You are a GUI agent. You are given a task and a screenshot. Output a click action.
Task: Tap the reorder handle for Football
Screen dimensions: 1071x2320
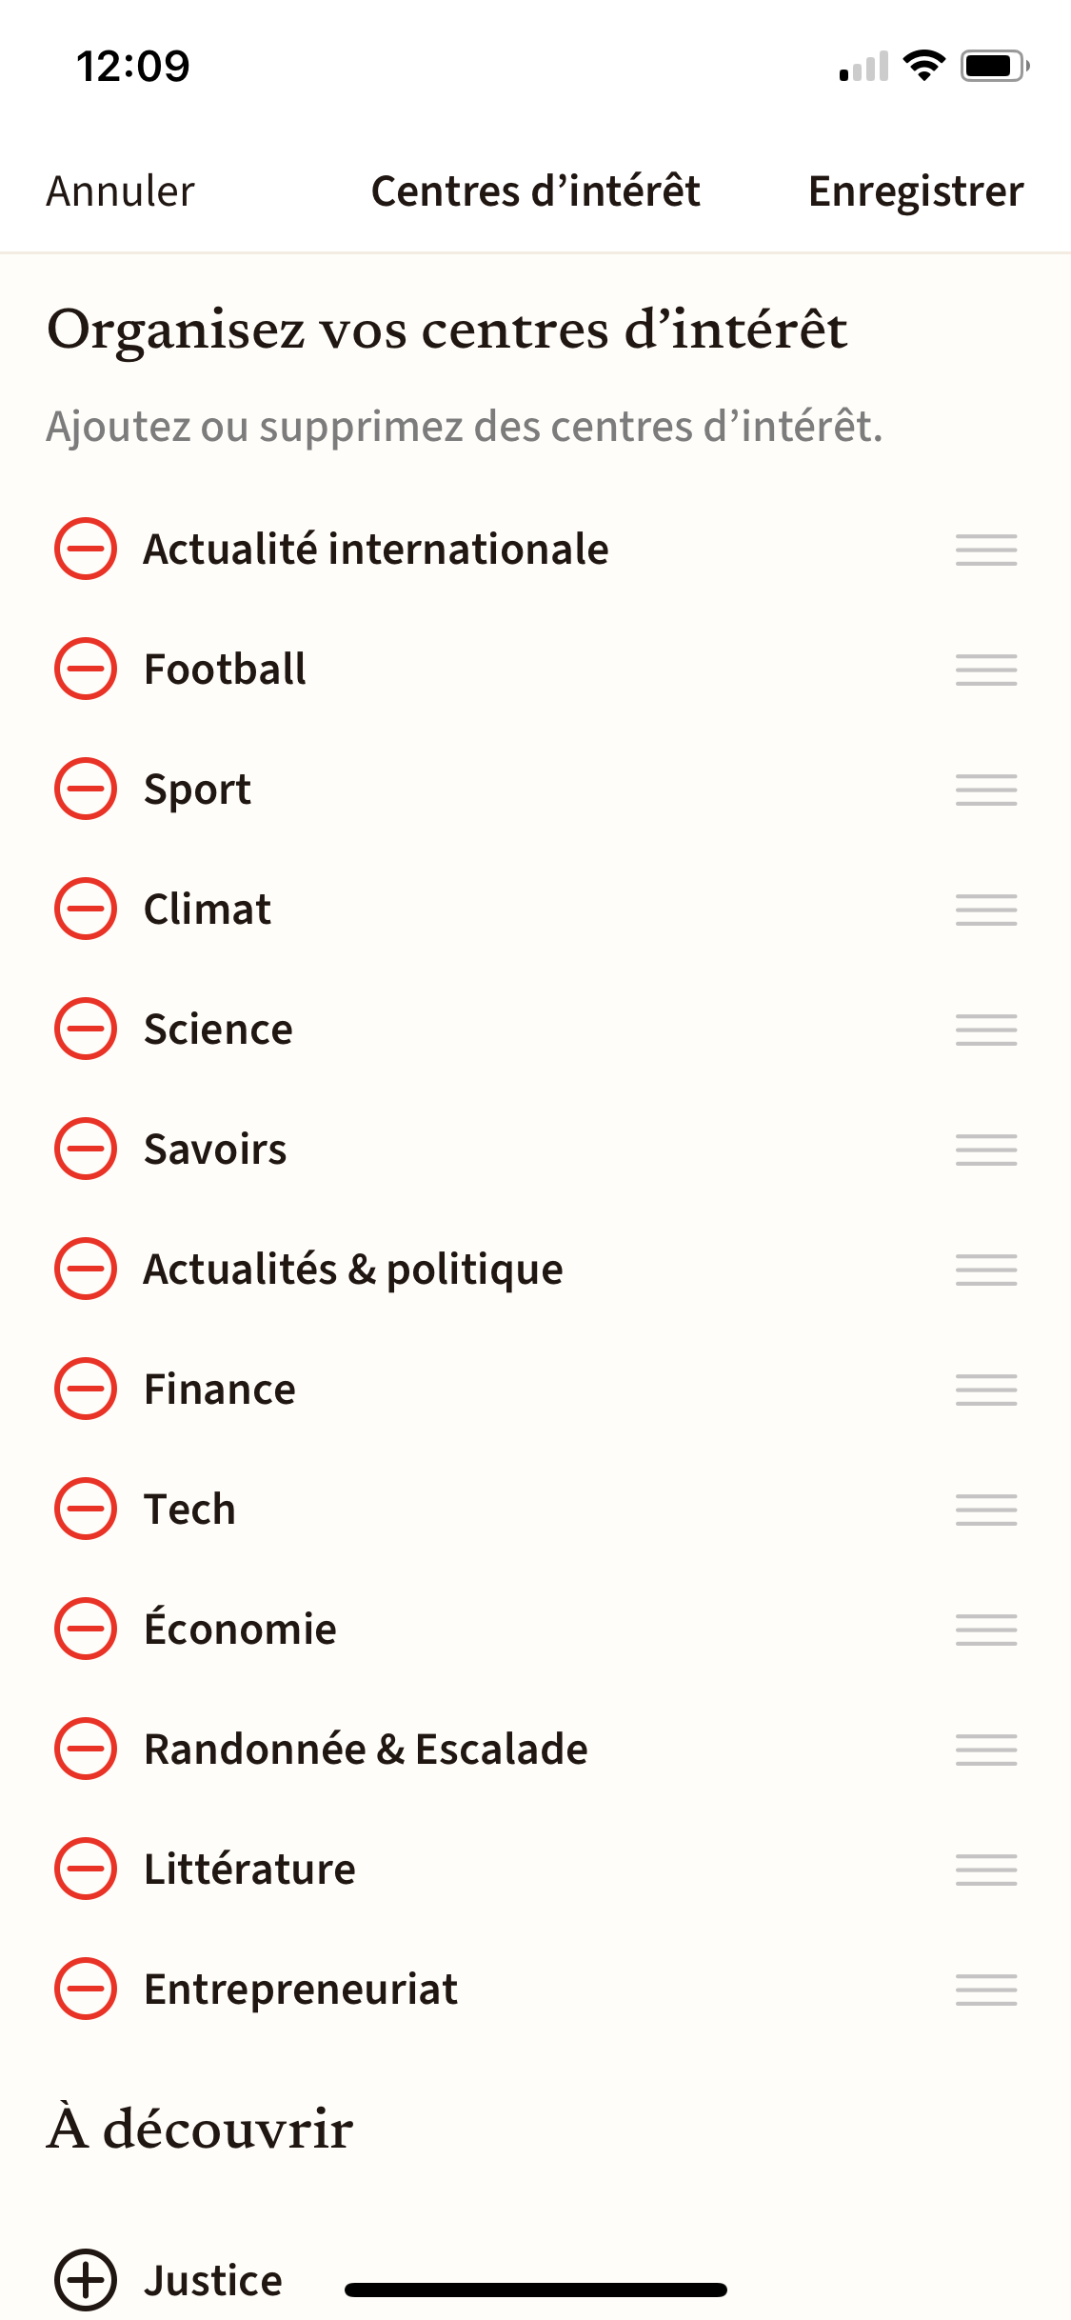click(986, 670)
